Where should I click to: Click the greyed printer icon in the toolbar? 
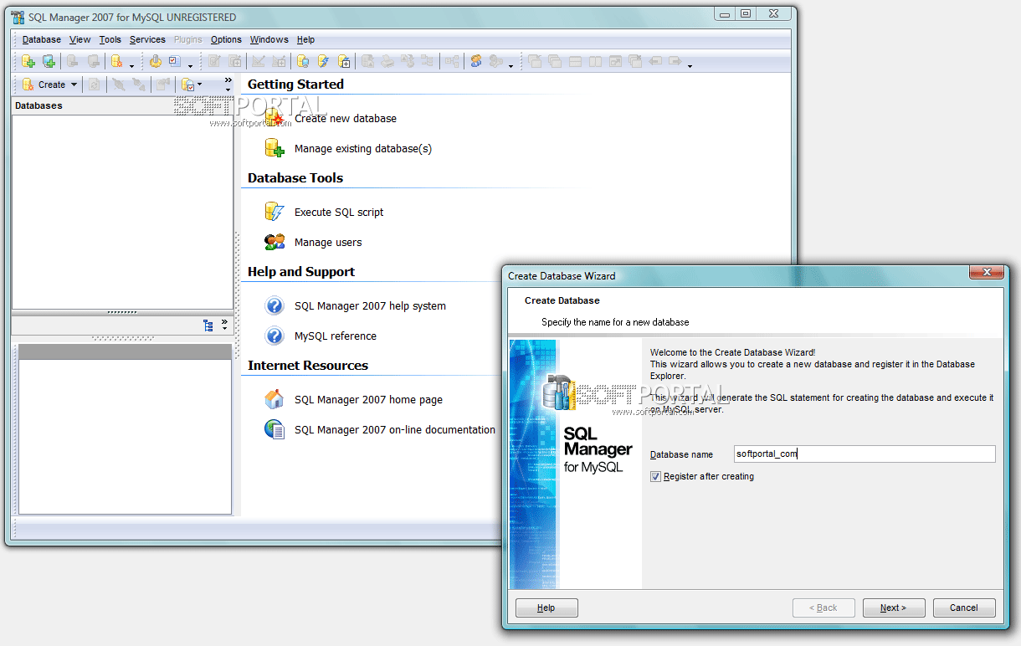pyautogui.click(x=387, y=61)
